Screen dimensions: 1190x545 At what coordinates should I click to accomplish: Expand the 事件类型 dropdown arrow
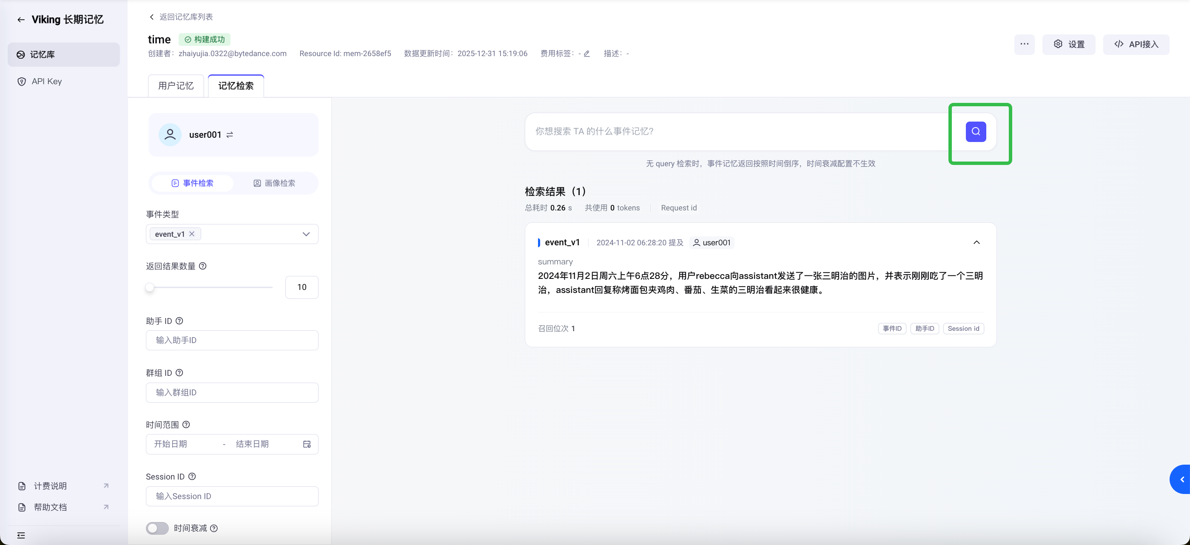pyautogui.click(x=306, y=234)
